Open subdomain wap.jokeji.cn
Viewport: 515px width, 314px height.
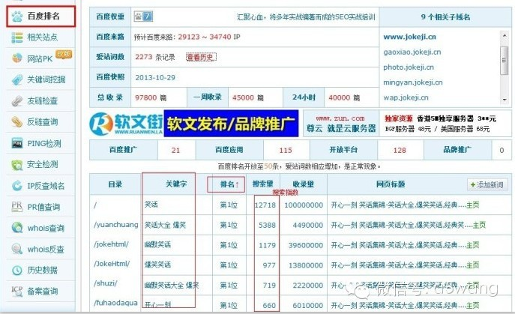pos(406,97)
